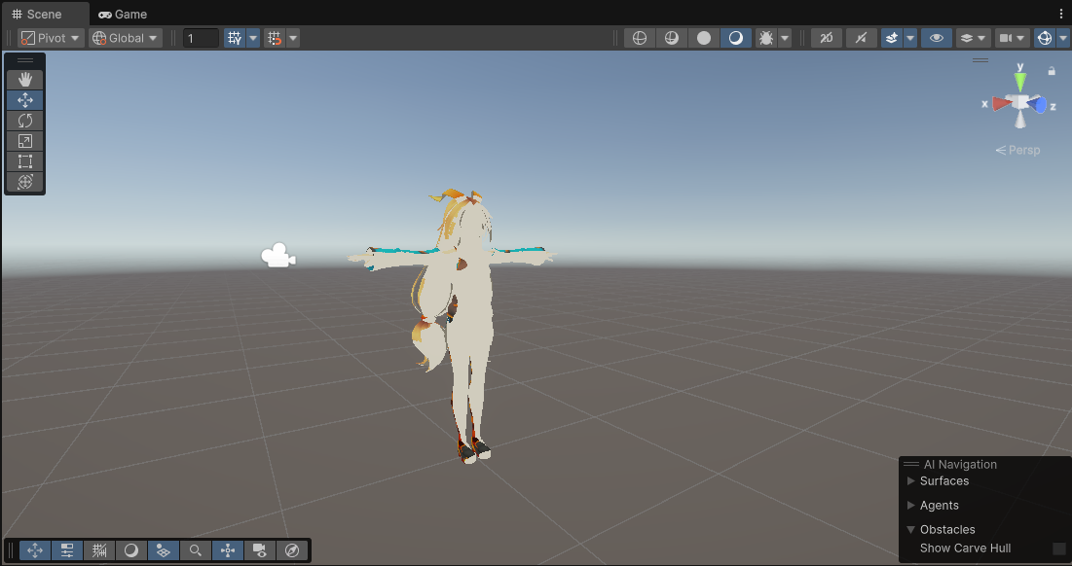Click the green Y axis of orientation gizmo
1072x566 pixels.
pyautogui.click(x=1020, y=81)
